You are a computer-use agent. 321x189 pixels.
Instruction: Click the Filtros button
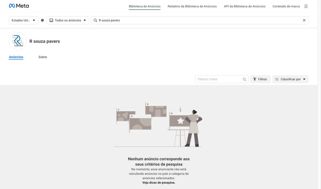260,79
